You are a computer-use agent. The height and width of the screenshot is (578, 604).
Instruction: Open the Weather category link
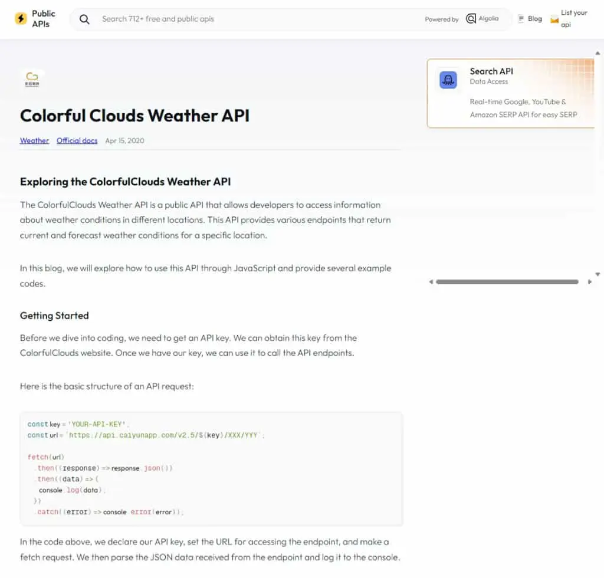(34, 140)
